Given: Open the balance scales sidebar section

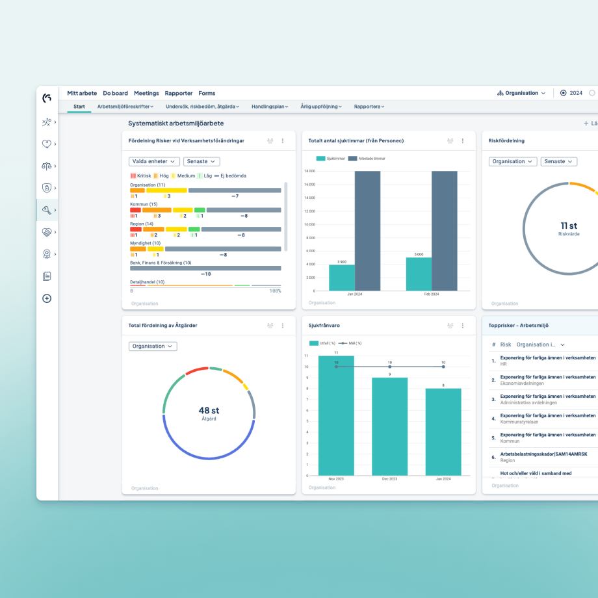Looking at the screenshot, I should pos(46,166).
